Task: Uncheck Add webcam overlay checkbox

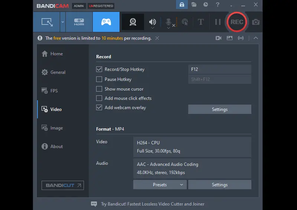Action: pyautogui.click(x=99, y=107)
